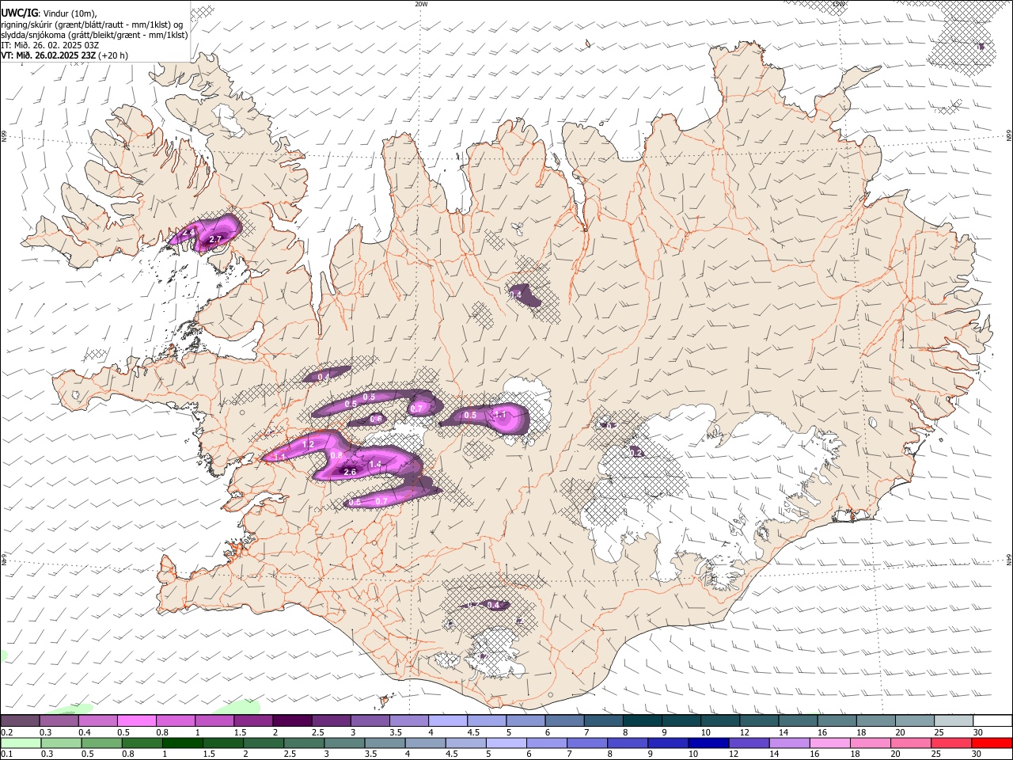This screenshot has width=1013, height=760.
Task: Click lower legend light pink swatch between 16 and 18
Action: point(829,743)
